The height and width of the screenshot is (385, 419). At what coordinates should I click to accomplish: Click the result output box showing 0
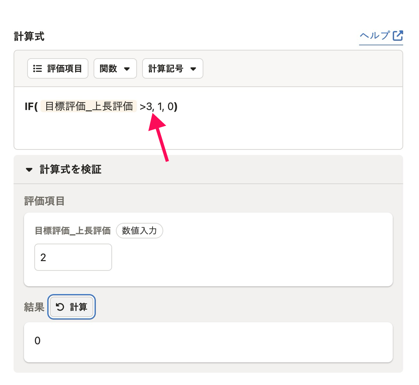208,342
